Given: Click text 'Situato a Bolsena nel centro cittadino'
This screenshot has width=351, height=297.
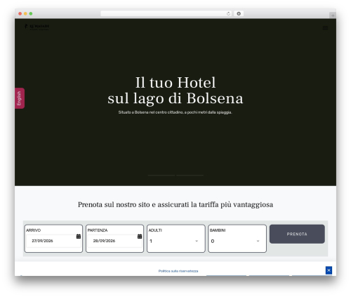Looking at the screenshot, I should (x=151, y=112).
